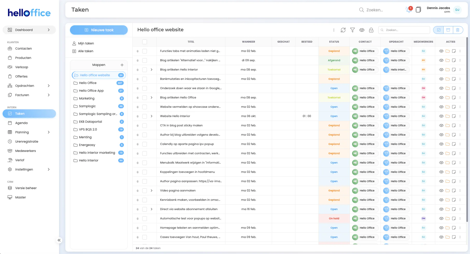Expand subtasks of 'Direct via website abonnement'
Image resolution: width=470 pixels, height=254 pixels.
[152, 209]
